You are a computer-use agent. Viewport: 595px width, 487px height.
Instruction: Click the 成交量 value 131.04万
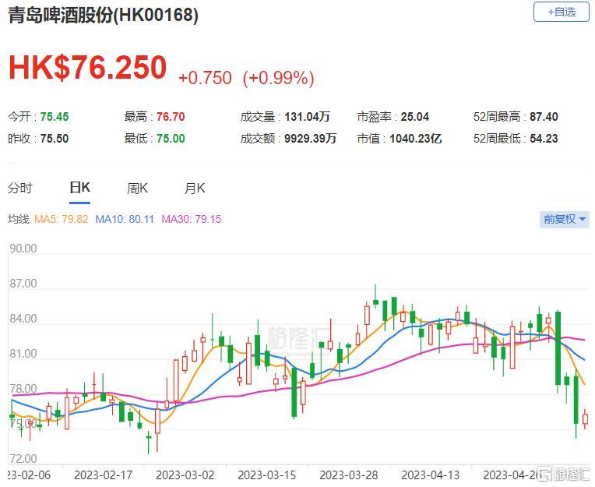point(308,117)
